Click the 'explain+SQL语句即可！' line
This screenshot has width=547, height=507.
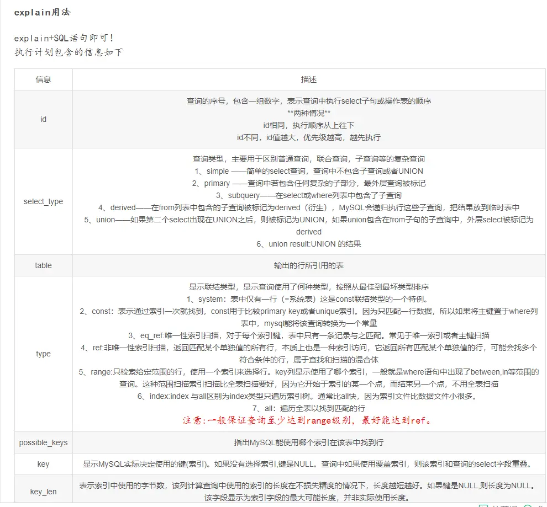coord(64,38)
